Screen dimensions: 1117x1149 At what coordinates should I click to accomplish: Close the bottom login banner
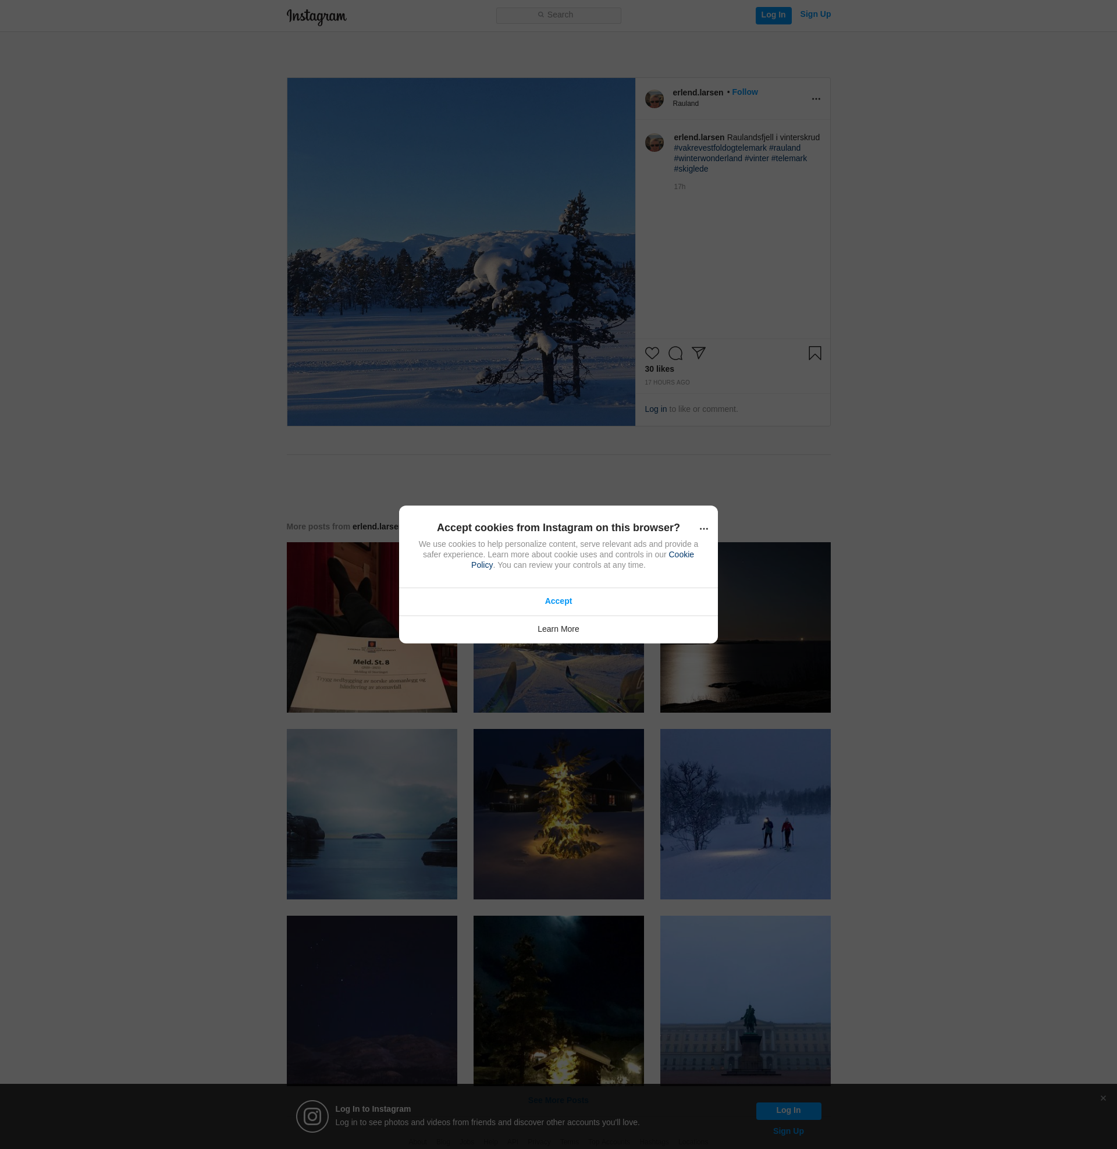pos(1103,1098)
